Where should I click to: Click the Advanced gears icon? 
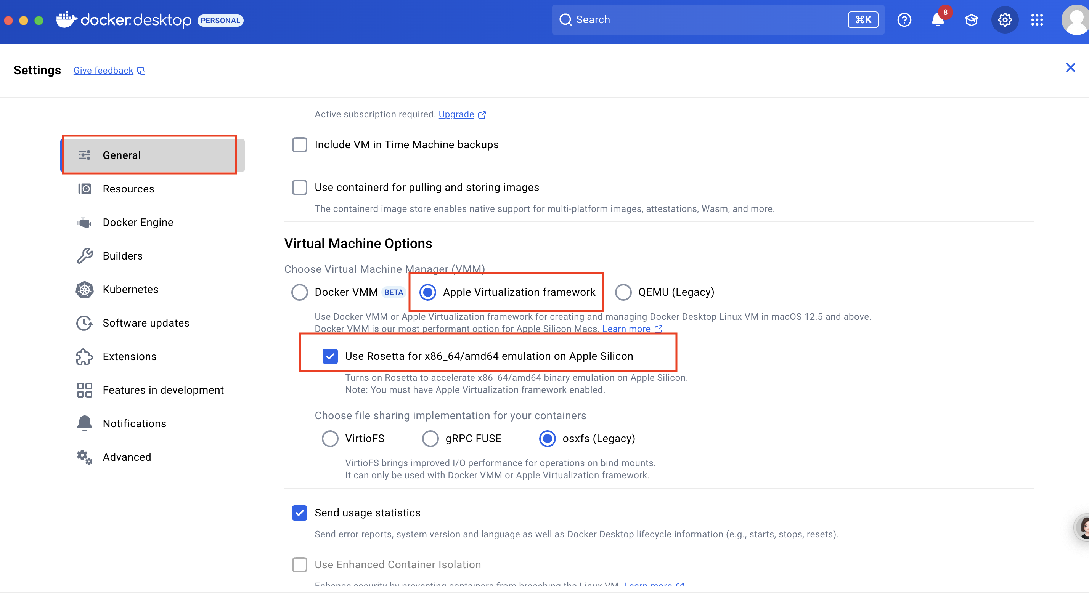coord(85,457)
